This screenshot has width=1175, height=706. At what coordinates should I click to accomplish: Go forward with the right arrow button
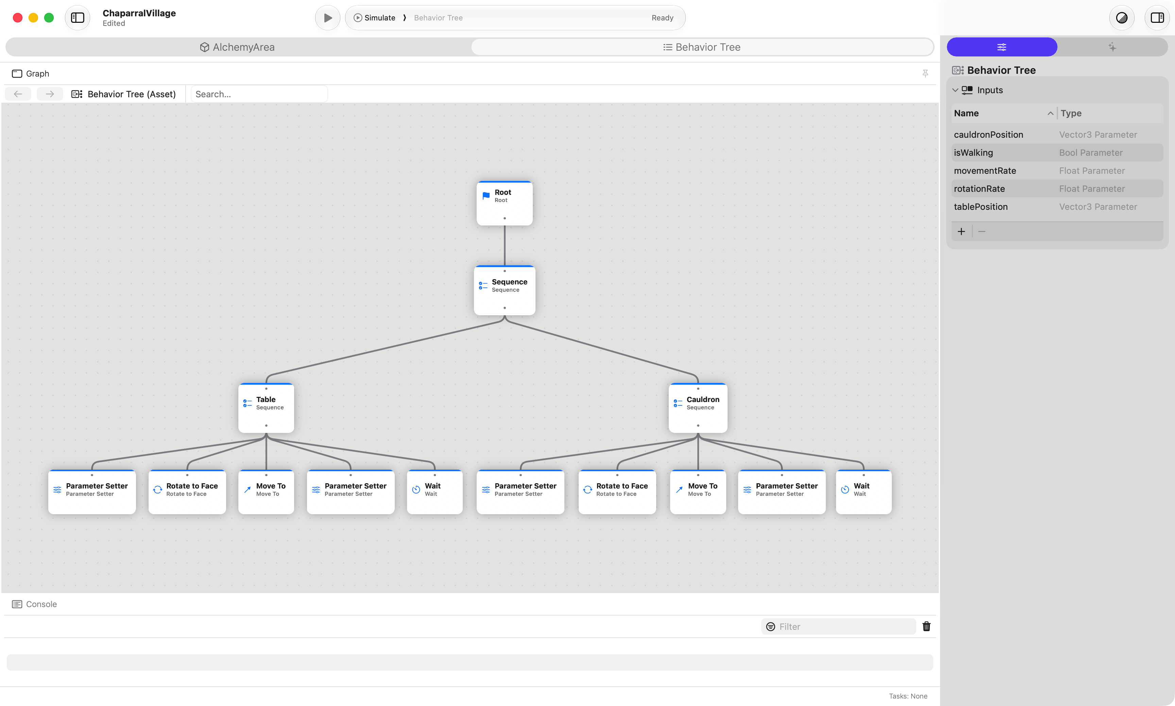[x=50, y=94]
